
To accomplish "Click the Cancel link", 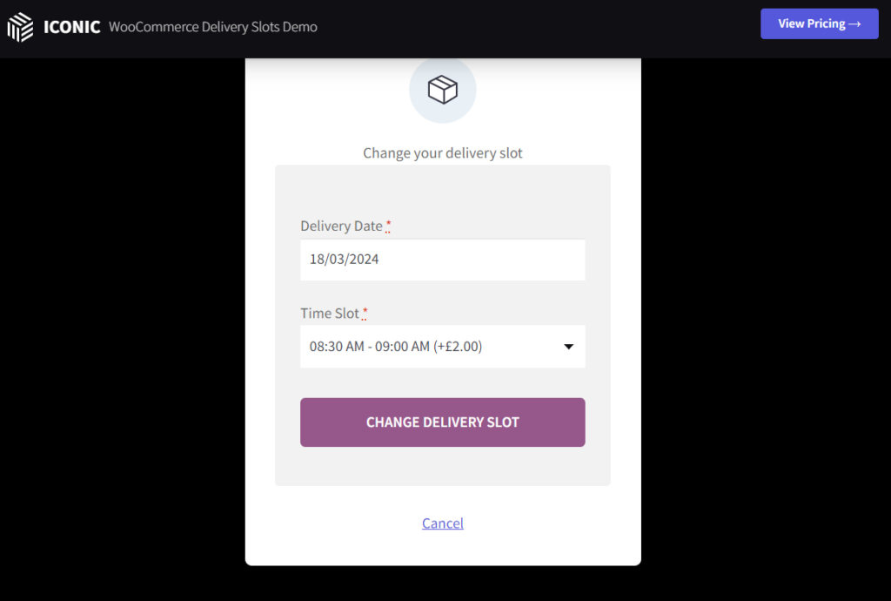I will tap(443, 523).
